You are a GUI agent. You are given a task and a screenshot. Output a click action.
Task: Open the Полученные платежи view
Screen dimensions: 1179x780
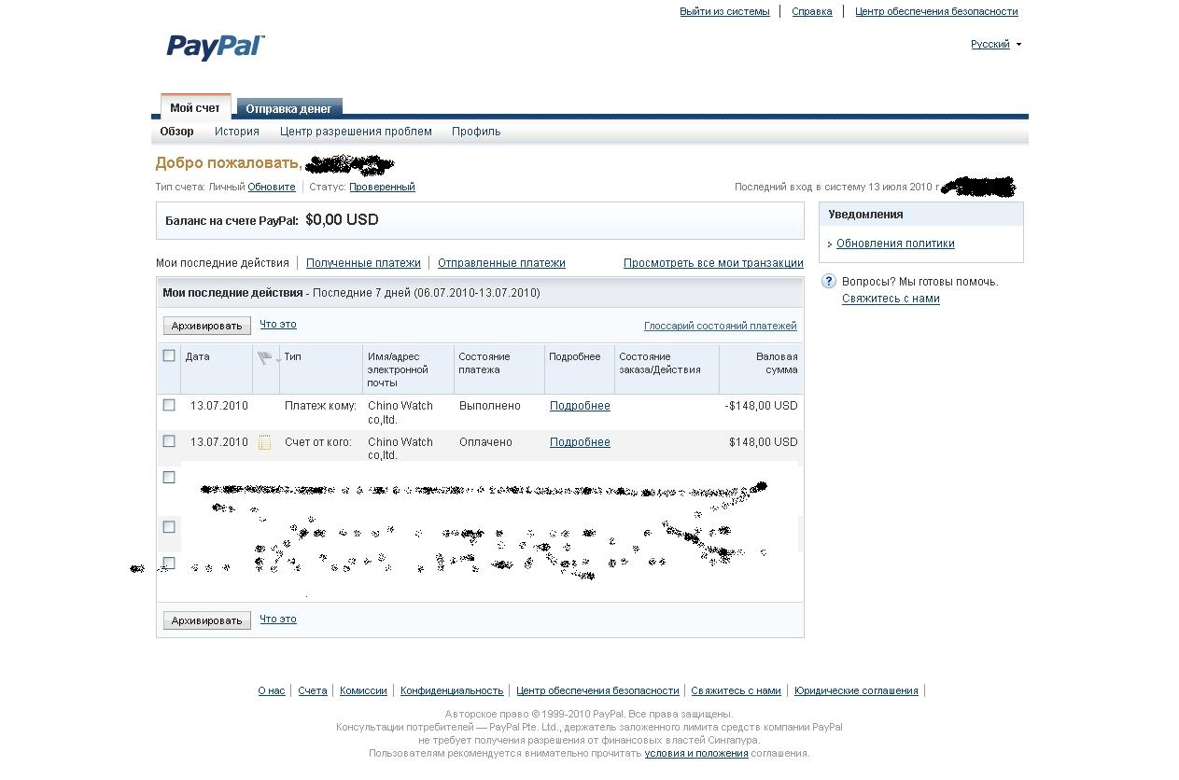[363, 263]
